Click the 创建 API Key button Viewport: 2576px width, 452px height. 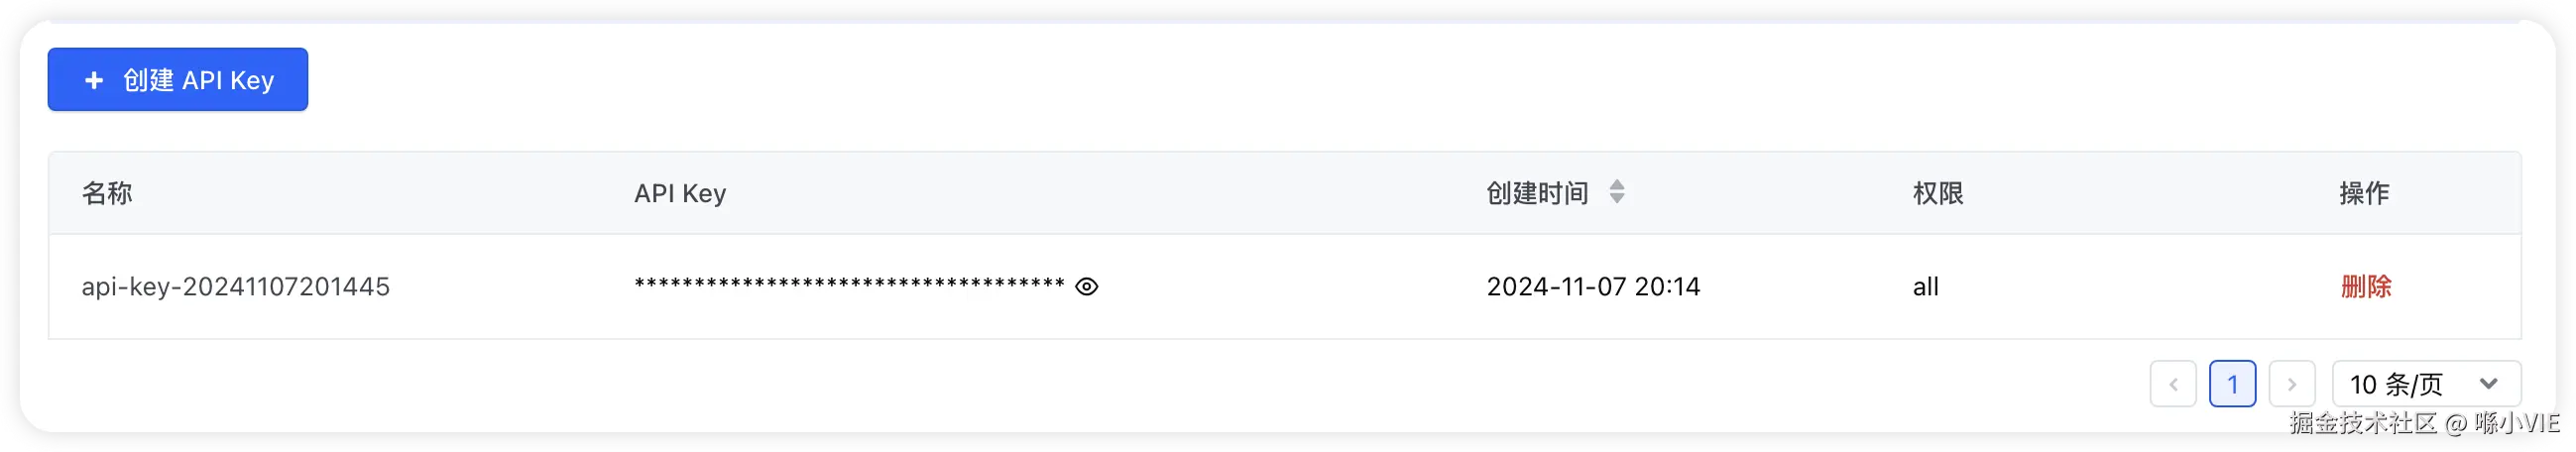(178, 80)
